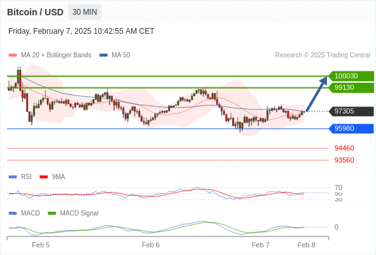Click the Feb 5 date axis label
Image resolution: width=376 pixels, height=255 pixels.
(41, 245)
